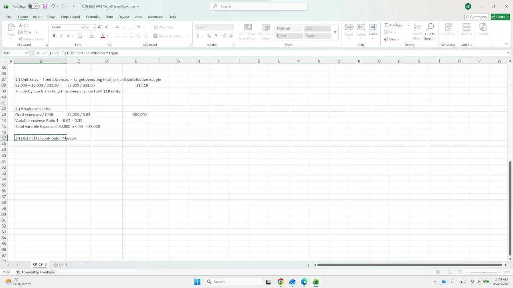Toggle Bold formatting
The width and height of the screenshot is (513, 288).
point(54,36)
